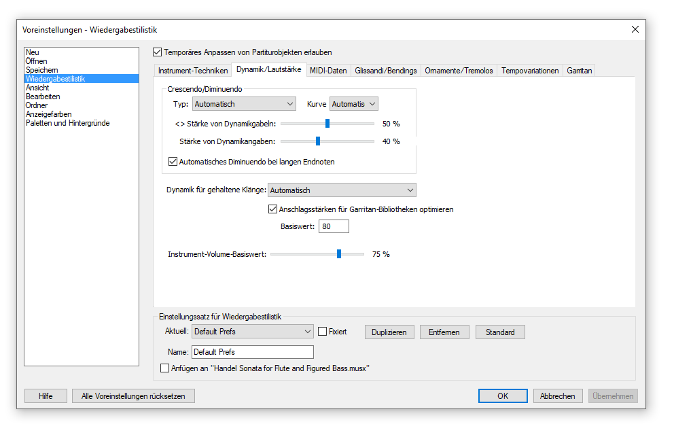The width and height of the screenshot is (674, 437).
Task: Open Hilfe for preferences
Action: (x=46, y=396)
